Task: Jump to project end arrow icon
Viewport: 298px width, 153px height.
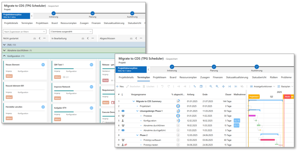Action: coord(236,87)
